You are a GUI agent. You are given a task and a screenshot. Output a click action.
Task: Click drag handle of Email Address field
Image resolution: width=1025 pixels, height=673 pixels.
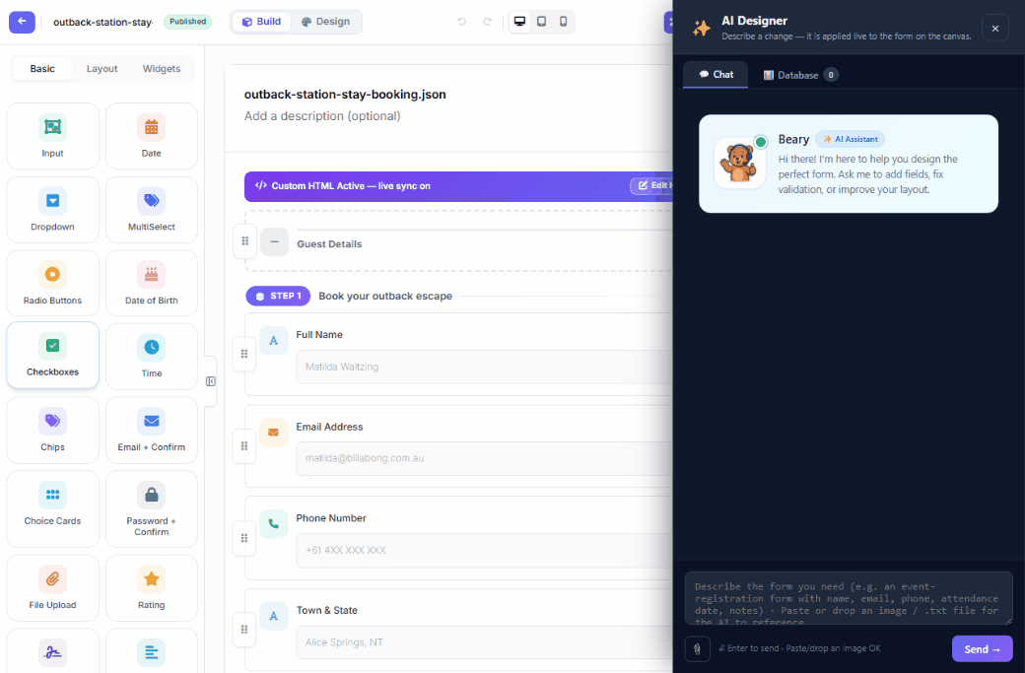(x=244, y=446)
